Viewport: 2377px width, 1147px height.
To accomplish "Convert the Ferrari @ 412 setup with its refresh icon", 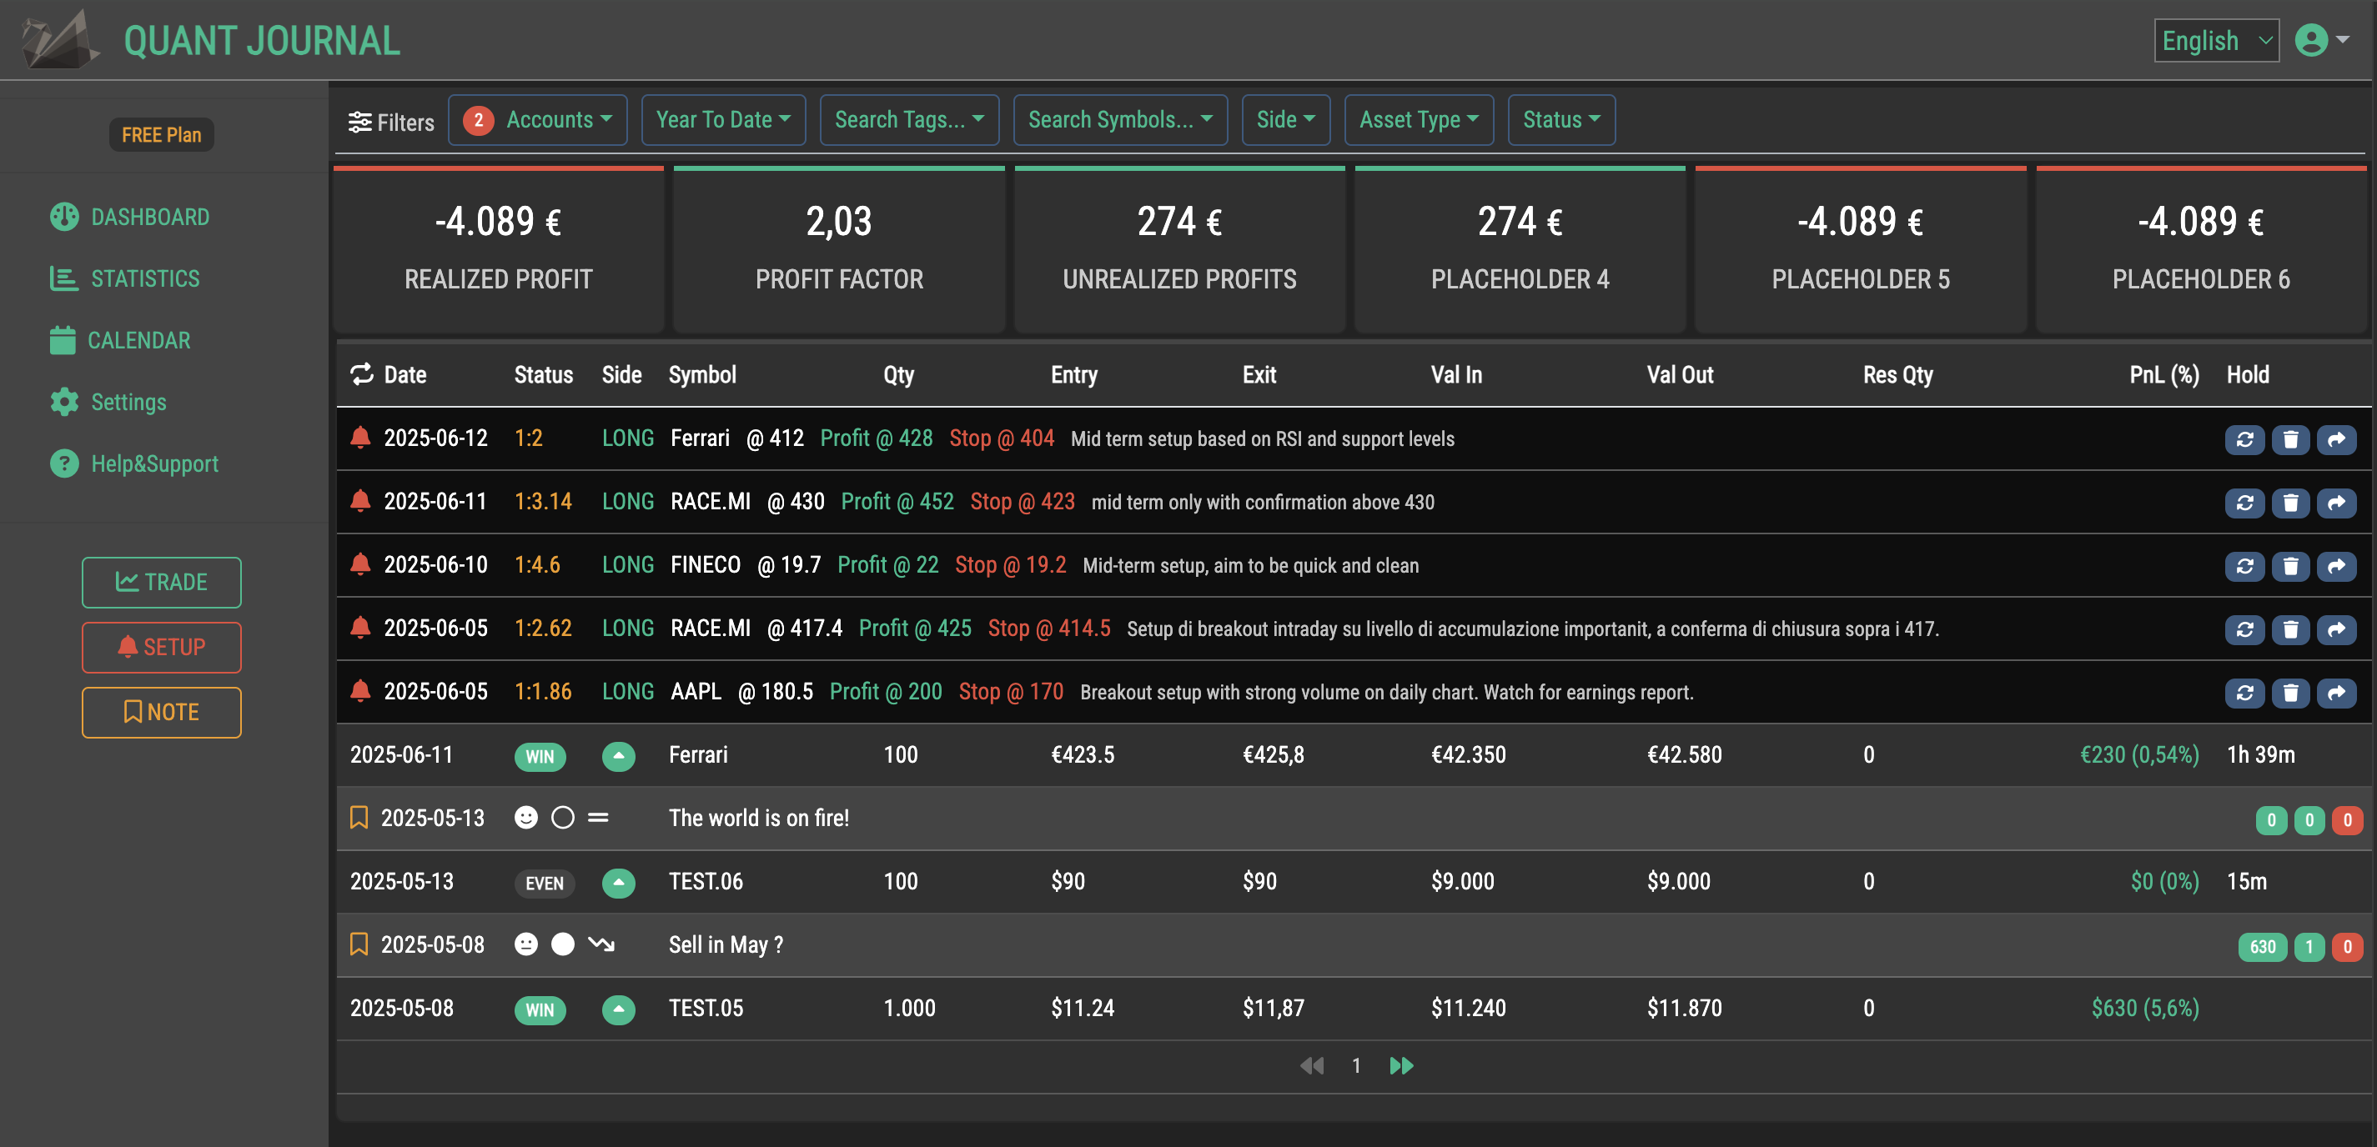I will point(2244,440).
